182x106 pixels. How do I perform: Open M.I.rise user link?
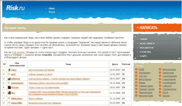(x=15, y=87)
